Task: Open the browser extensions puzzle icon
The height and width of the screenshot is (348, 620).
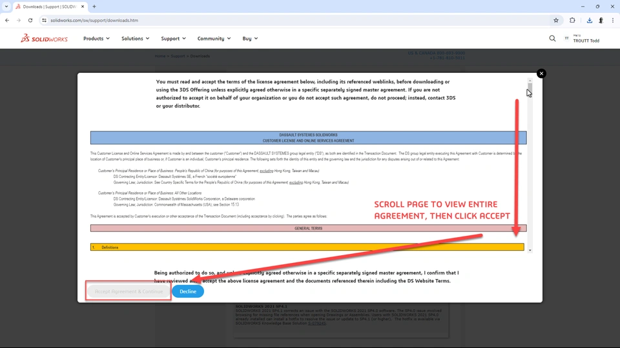Action: 572,20
